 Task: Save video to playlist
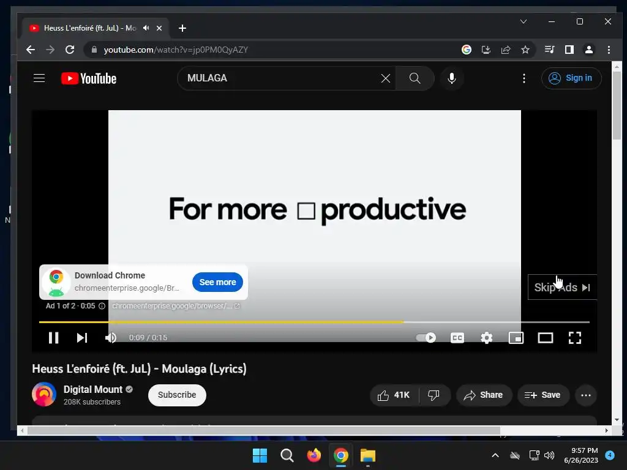pos(543,395)
